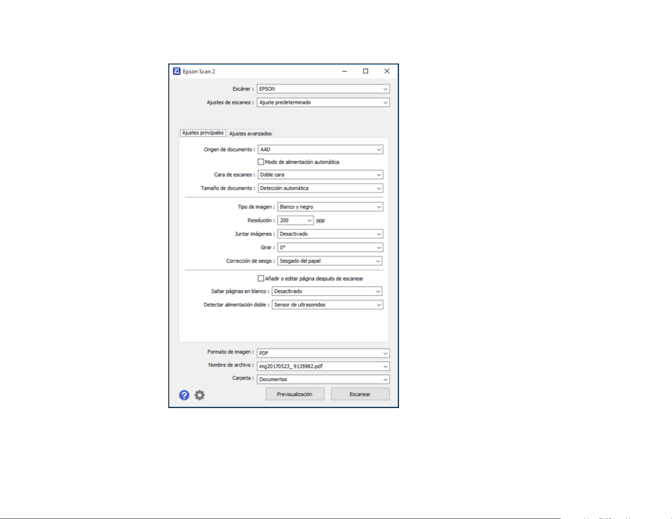Image resolution: width=672 pixels, height=519 pixels.
Task: Open the Saltar páginas en blanco dropdown
Action: point(327,291)
